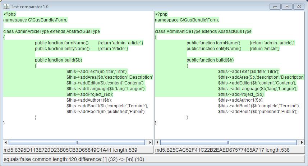
Task: Click right pane's scroll-left arrow
Action: tap(157, 142)
